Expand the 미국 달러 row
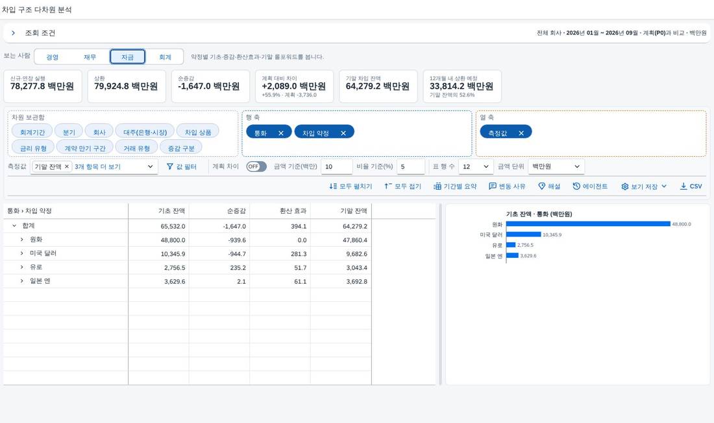Image resolution: width=714 pixels, height=423 pixels. [x=21, y=253]
